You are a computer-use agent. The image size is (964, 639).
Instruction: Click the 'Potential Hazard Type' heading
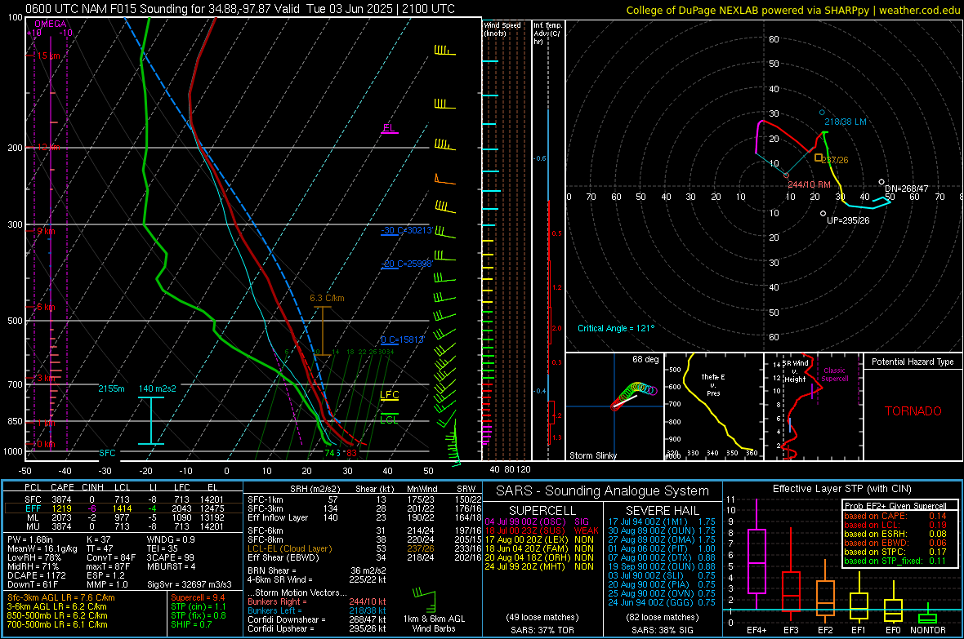click(913, 362)
